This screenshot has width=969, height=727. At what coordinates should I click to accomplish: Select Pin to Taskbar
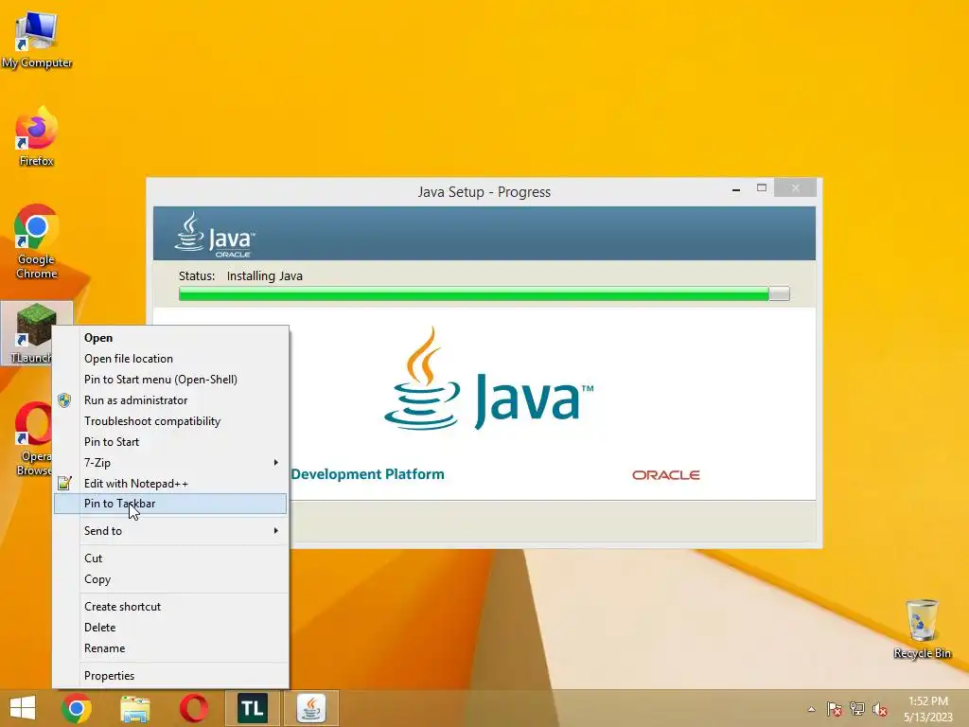click(170, 504)
